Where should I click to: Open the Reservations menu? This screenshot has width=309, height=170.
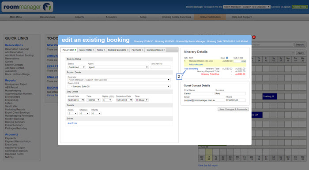(x=48, y=17)
